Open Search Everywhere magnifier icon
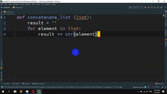Screen dimensions: 167x94 click(165, 7)
